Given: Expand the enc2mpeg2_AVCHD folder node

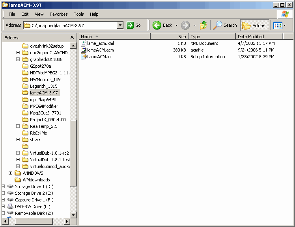Looking at the screenshot, I should coord(18,53).
